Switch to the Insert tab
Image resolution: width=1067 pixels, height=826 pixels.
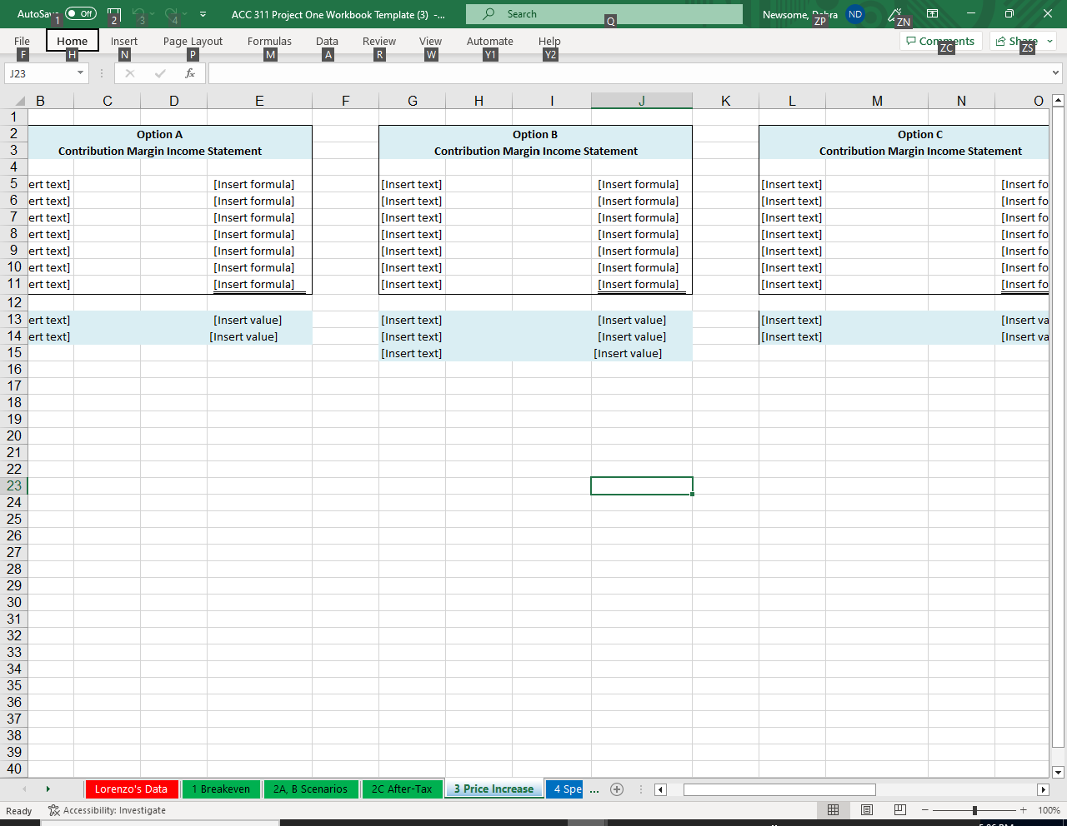(124, 41)
